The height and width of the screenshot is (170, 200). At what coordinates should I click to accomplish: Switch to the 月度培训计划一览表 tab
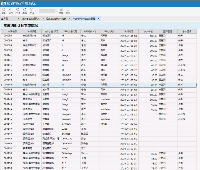click(x=56, y=19)
